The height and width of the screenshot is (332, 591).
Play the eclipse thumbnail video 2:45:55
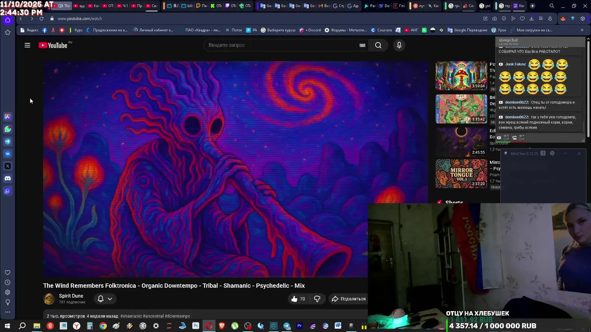tap(461, 142)
